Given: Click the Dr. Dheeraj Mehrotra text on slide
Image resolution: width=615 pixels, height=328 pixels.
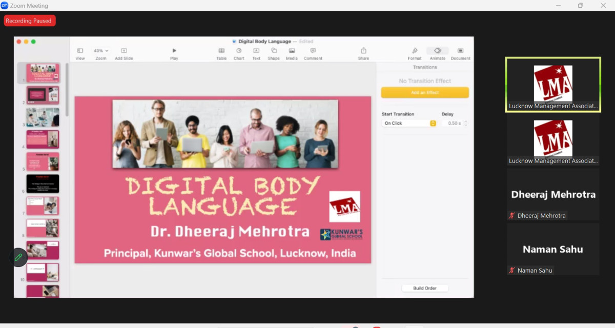Looking at the screenshot, I should [230, 232].
